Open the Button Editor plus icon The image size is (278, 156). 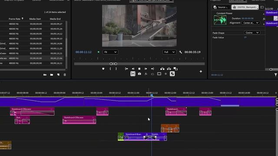point(201,71)
